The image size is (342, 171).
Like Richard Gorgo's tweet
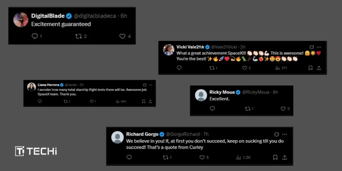tap(200, 157)
